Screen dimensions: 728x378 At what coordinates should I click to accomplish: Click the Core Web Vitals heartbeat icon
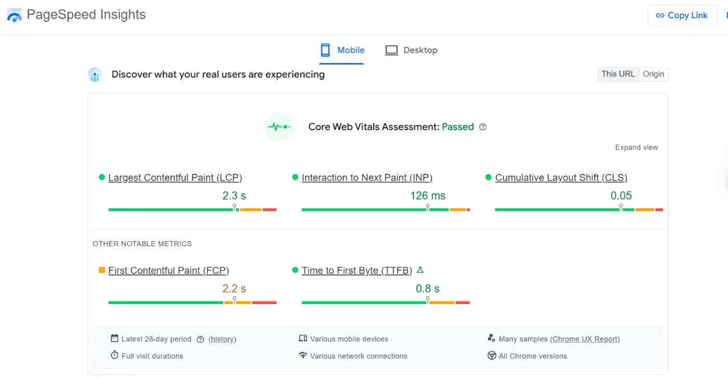(x=279, y=127)
